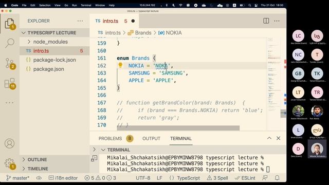Click the terminal split icon beside prompt

94,158
